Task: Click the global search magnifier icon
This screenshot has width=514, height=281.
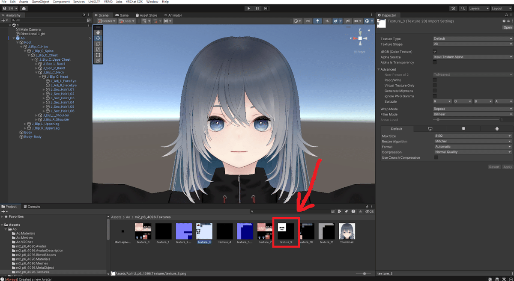Action: point(463,8)
